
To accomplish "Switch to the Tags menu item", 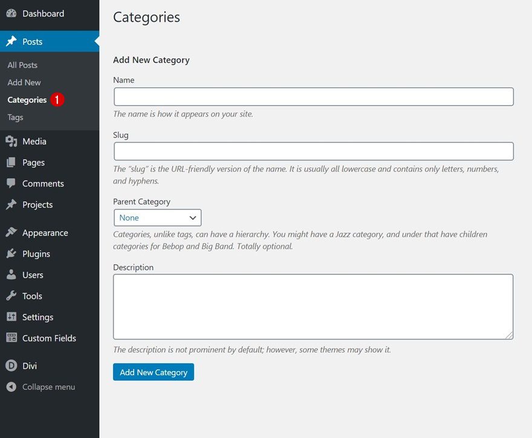I will pyautogui.click(x=15, y=117).
